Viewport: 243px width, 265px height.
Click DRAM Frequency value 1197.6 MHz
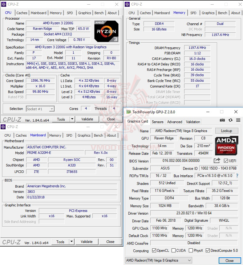pyautogui.click(x=197, y=48)
